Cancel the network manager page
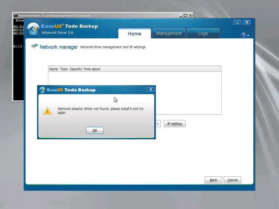 click(233, 180)
